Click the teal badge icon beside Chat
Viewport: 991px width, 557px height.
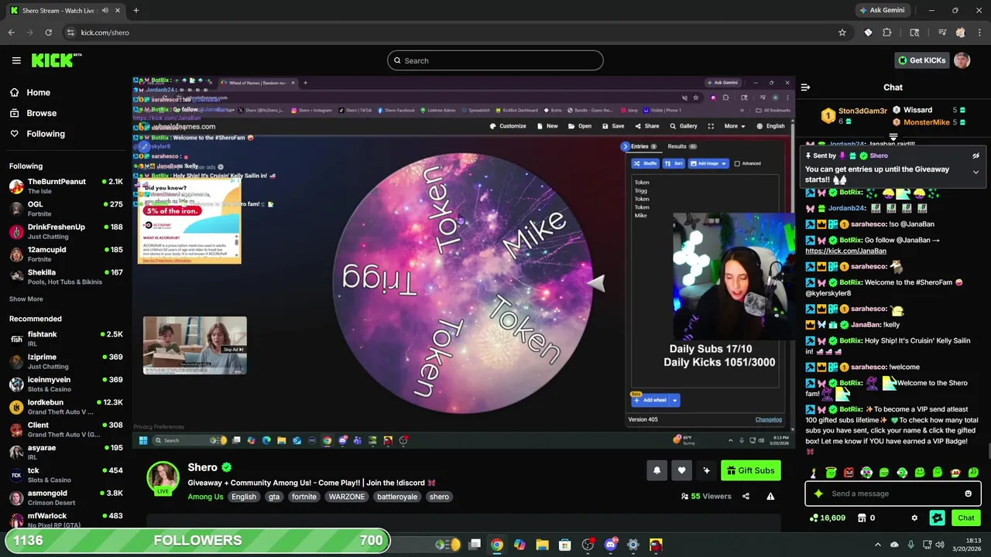click(x=938, y=518)
